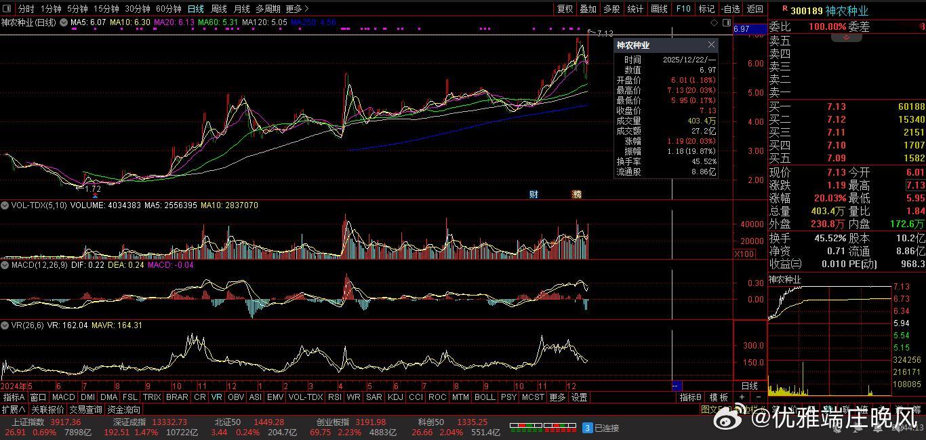The width and height of the screenshot is (926, 440).
Task: Click the 上证指数 3917.36 index entry
Action: pos(46,422)
